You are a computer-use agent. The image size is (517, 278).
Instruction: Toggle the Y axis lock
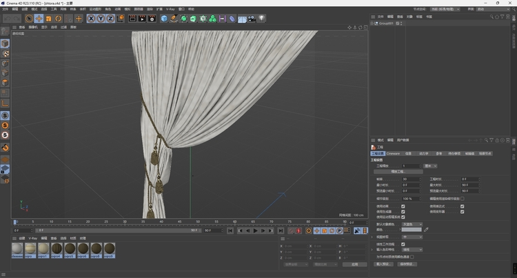tap(101, 19)
